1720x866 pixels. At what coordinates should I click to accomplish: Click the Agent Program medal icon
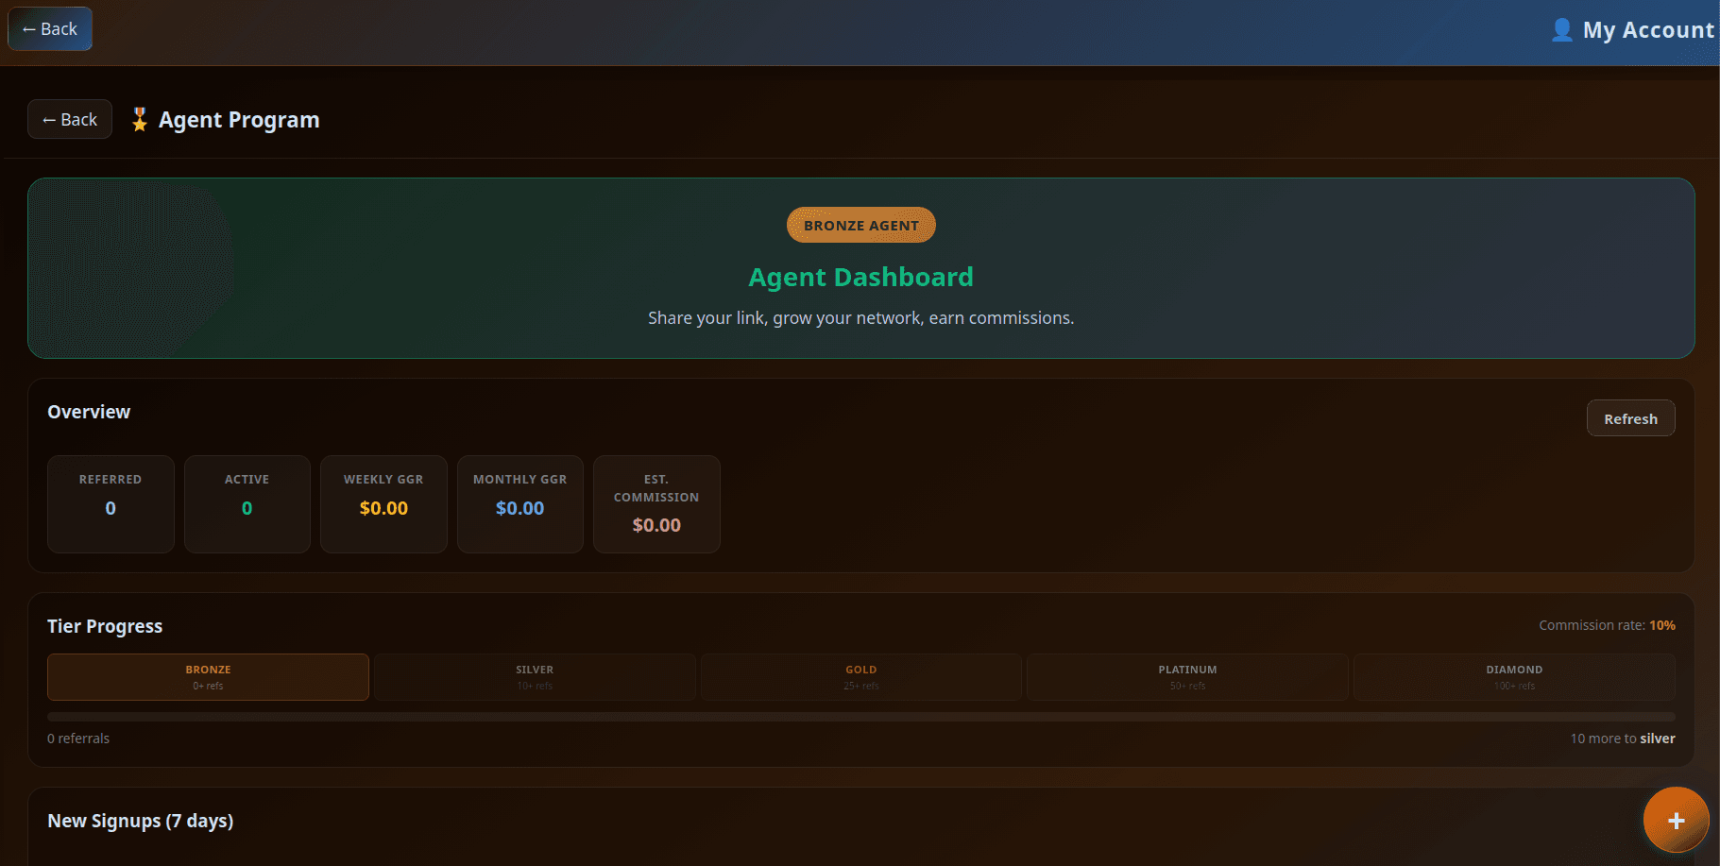(140, 120)
